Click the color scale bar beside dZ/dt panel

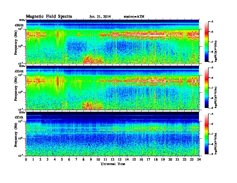point(206,134)
